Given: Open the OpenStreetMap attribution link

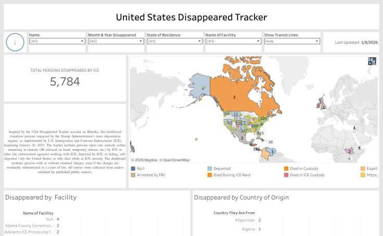Looking at the screenshot, I should click(x=174, y=160).
